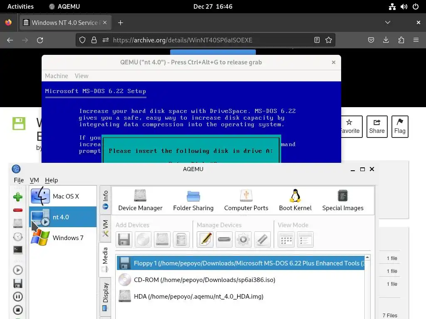426x319 pixels.
Task: Expand the Firefox list all tabs arrow
Action: tap(388, 22)
